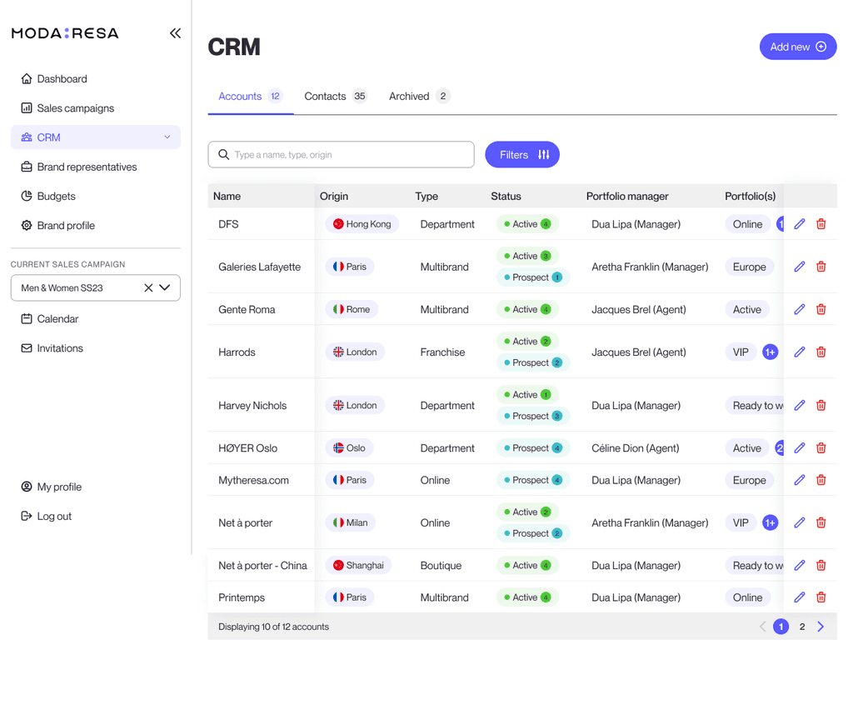
Task: Edit Mytheresa.com account pencil icon
Action: point(799,480)
